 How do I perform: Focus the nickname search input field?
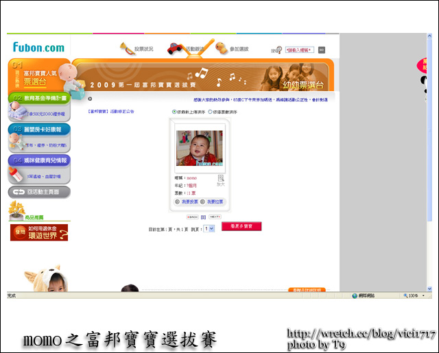(x=300, y=50)
